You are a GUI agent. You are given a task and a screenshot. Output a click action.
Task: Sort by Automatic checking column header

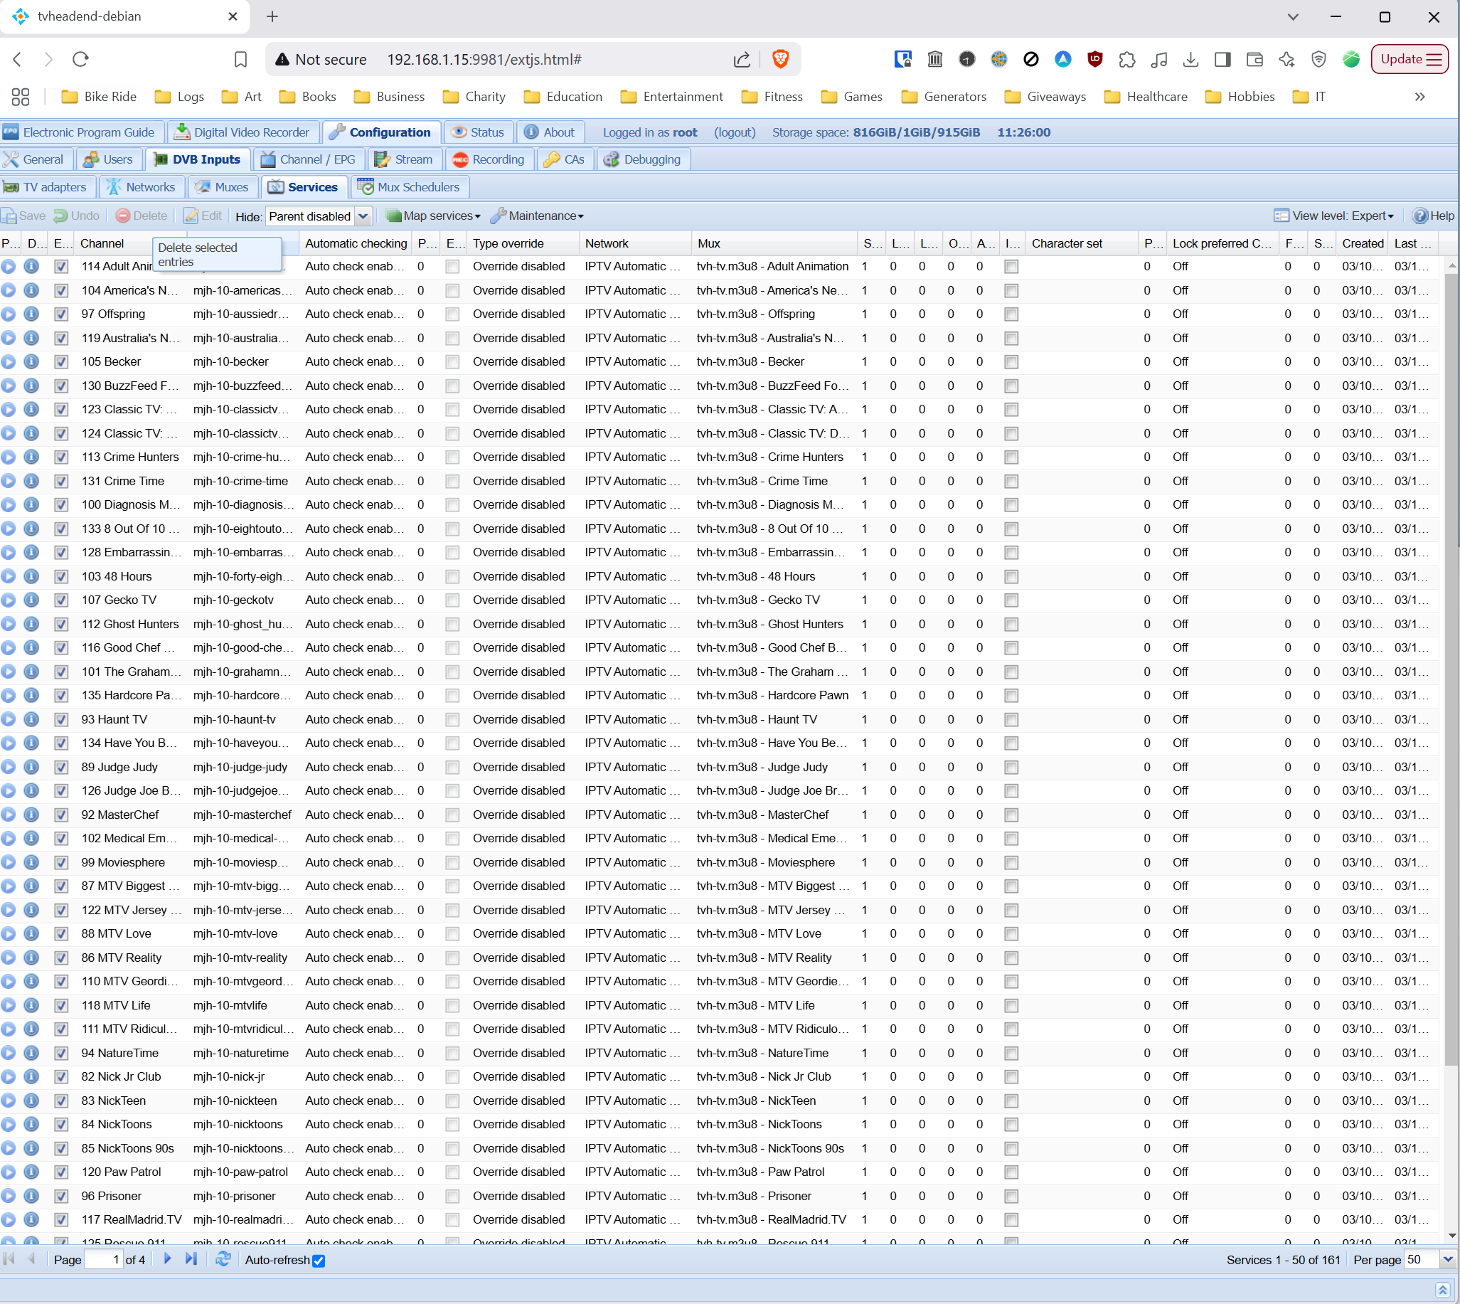356,243
